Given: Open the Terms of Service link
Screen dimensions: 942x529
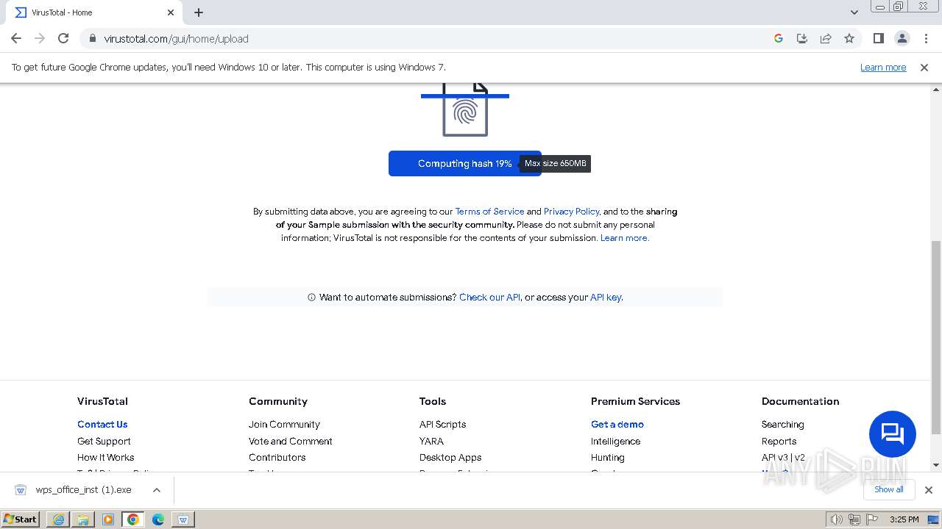Looking at the screenshot, I should coord(489,212).
